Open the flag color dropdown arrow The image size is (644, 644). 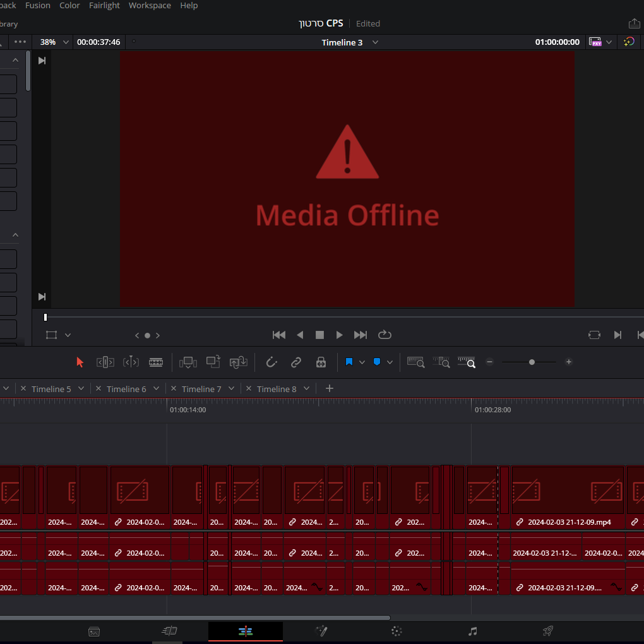(362, 362)
